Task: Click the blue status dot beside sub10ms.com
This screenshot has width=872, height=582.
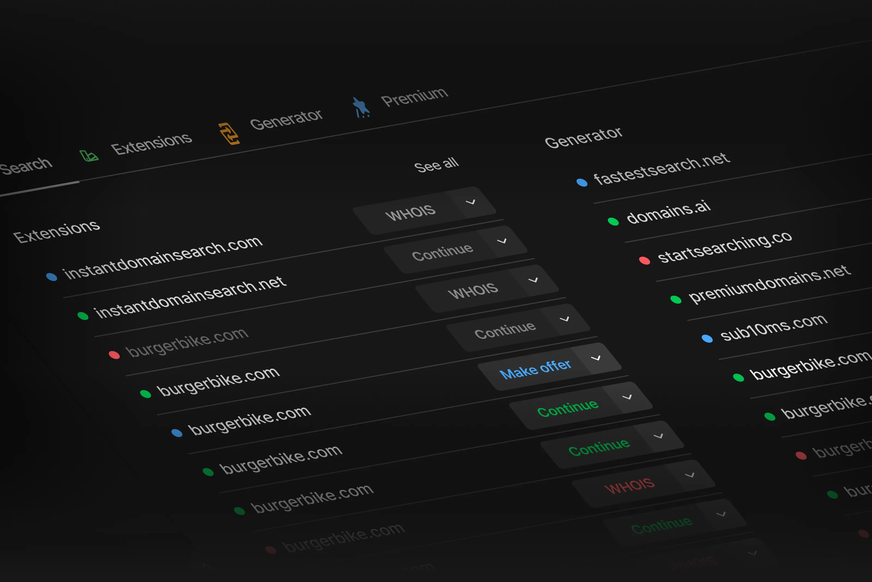Action: (707, 338)
